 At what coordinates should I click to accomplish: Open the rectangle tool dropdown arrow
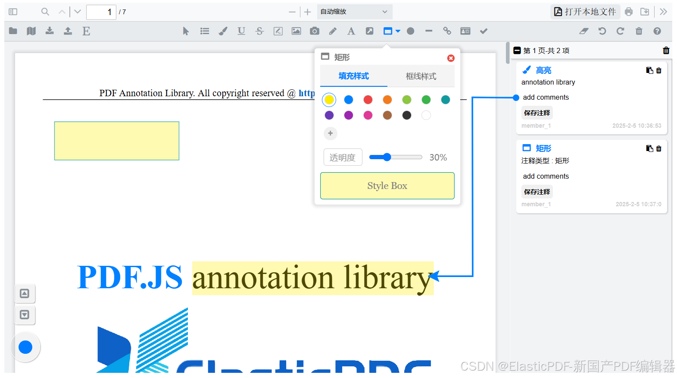[398, 31]
